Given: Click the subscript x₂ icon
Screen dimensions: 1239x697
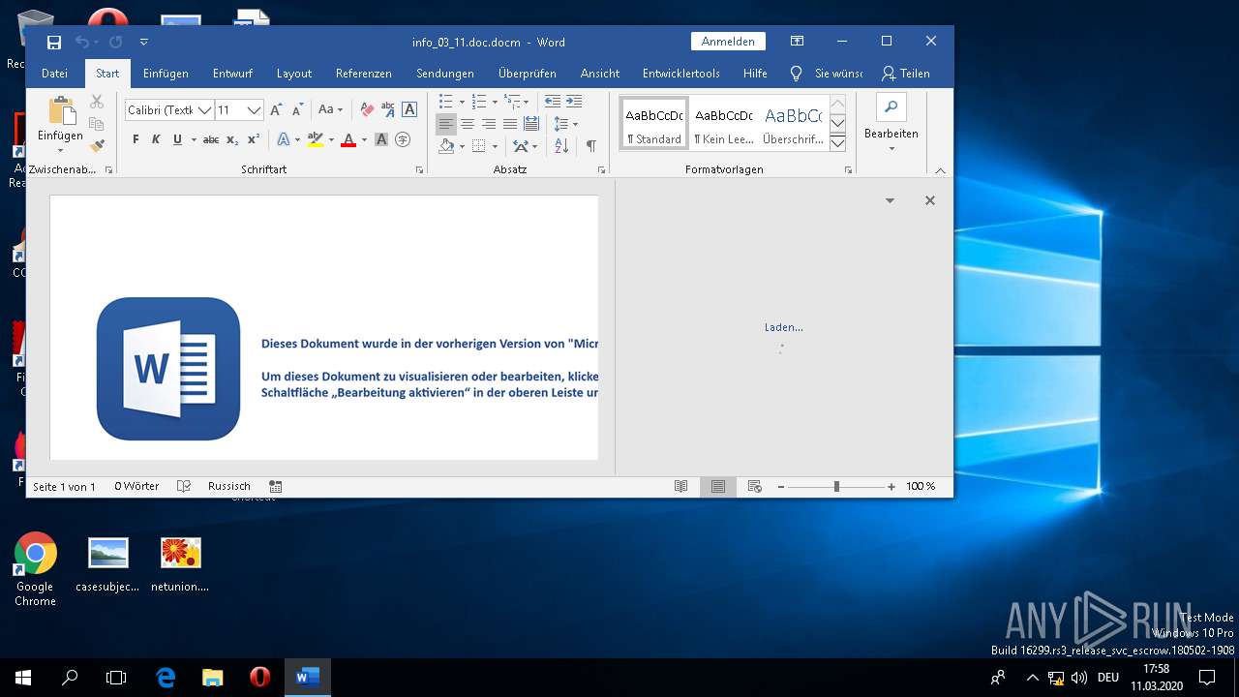Looking at the screenshot, I should click(x=232, y=139).
